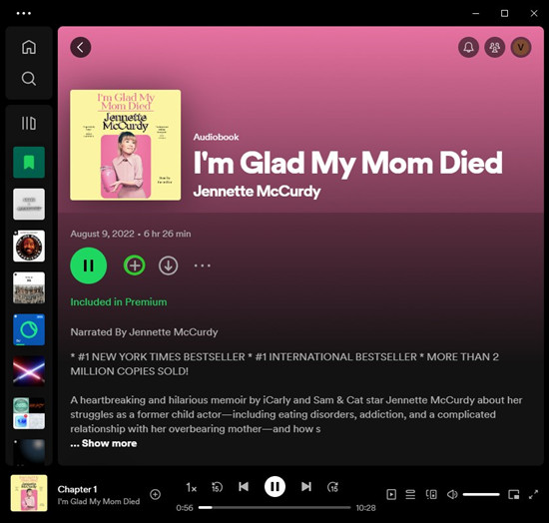The width and height of the screenshot is (549, 523).
Task: Seek within the playback progress bar
Action: point(274,507)
